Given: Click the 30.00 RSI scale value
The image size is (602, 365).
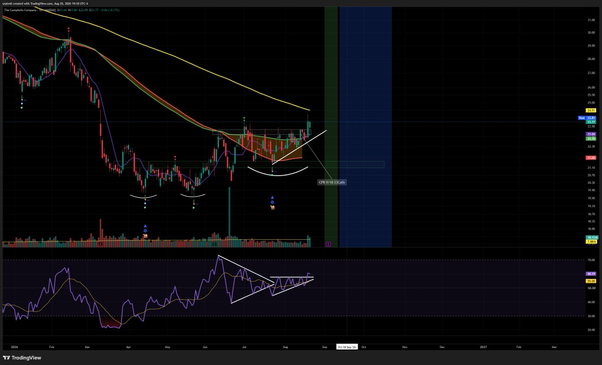Looking at the screenshot, I should [590, 316].
